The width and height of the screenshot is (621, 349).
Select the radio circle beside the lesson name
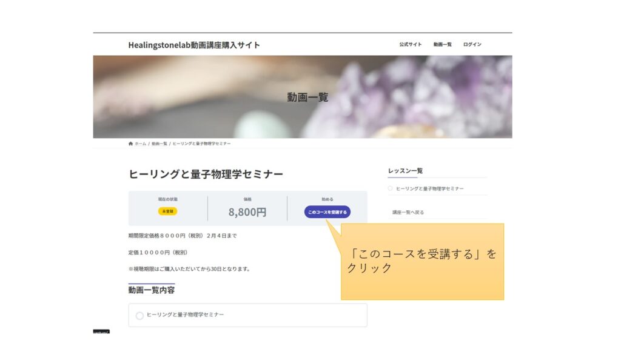pos(391,188)
